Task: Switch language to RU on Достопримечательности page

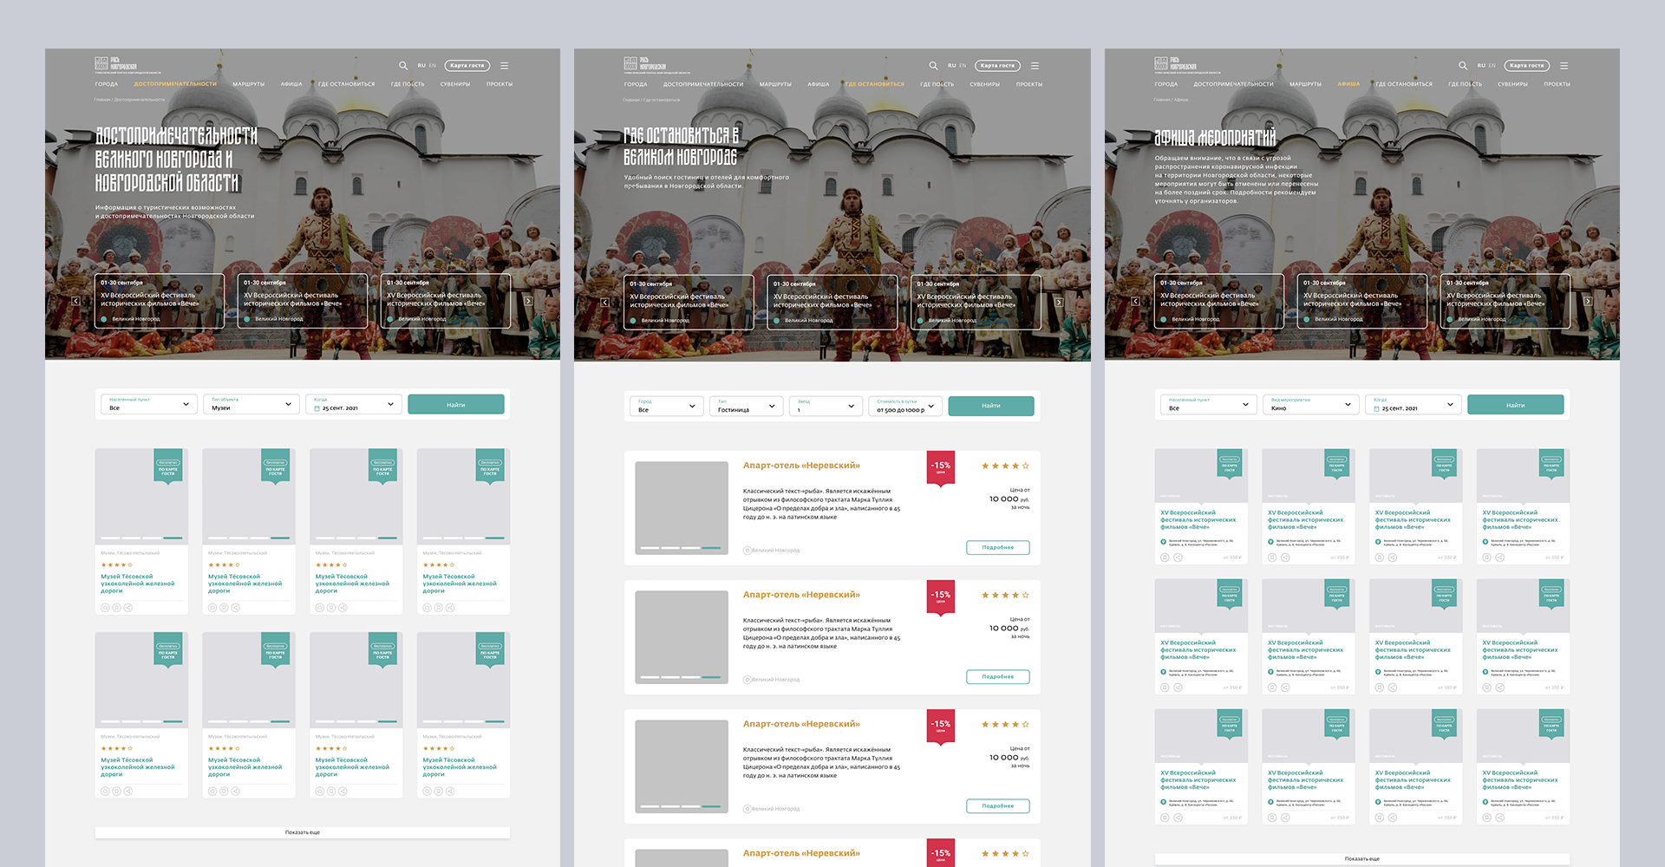Action: [421, 66]
